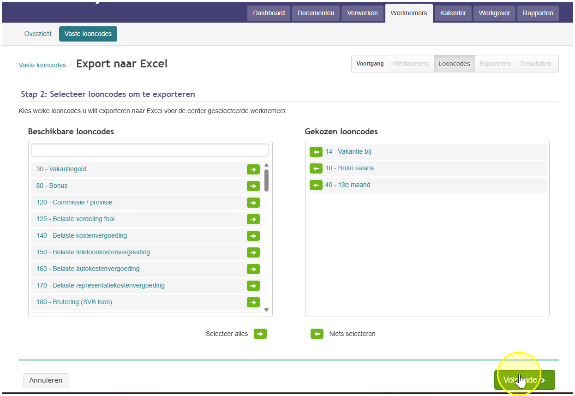Select the row 80 - Bonus
Image resolution: width=575 pixels, height=396 pixels.
click(146, 186)
